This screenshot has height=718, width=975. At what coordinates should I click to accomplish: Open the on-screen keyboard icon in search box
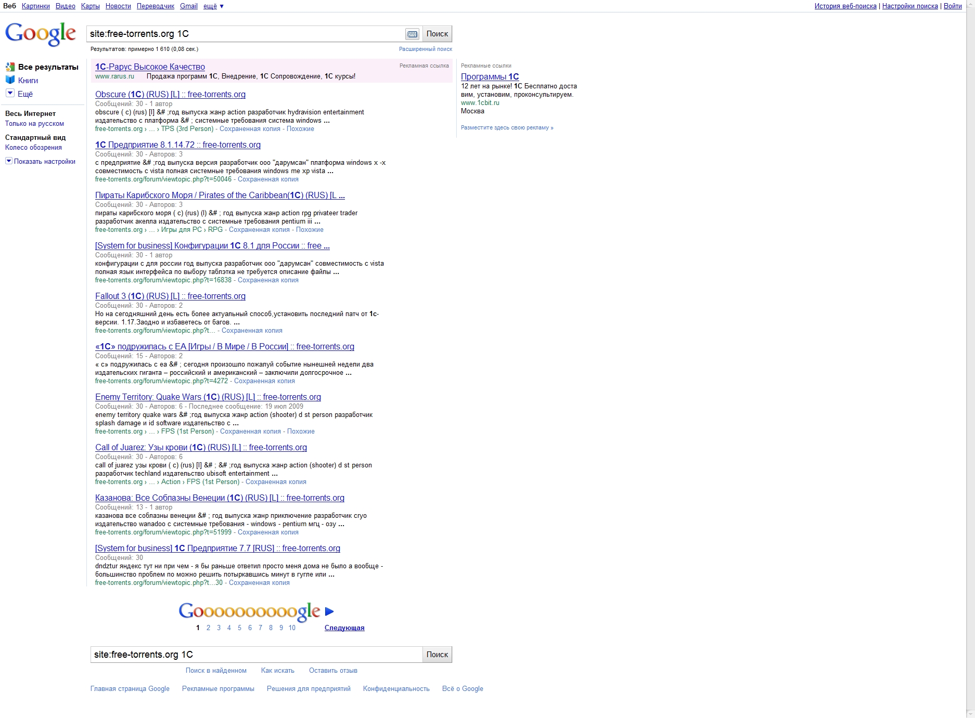coord(412,34)
